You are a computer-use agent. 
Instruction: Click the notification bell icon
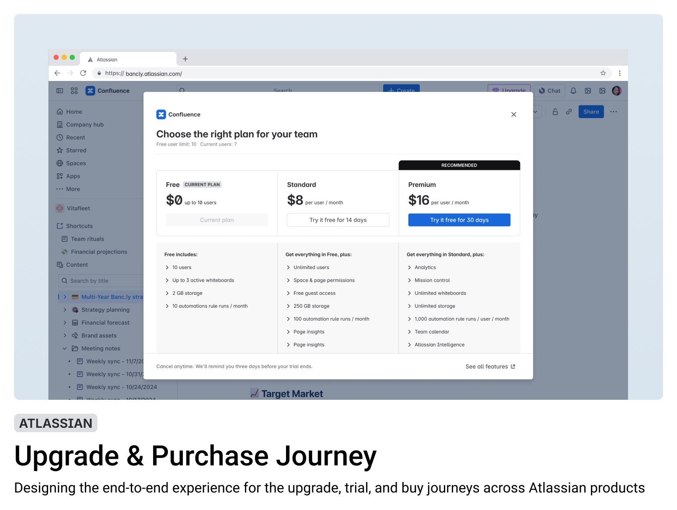[573, 91]
